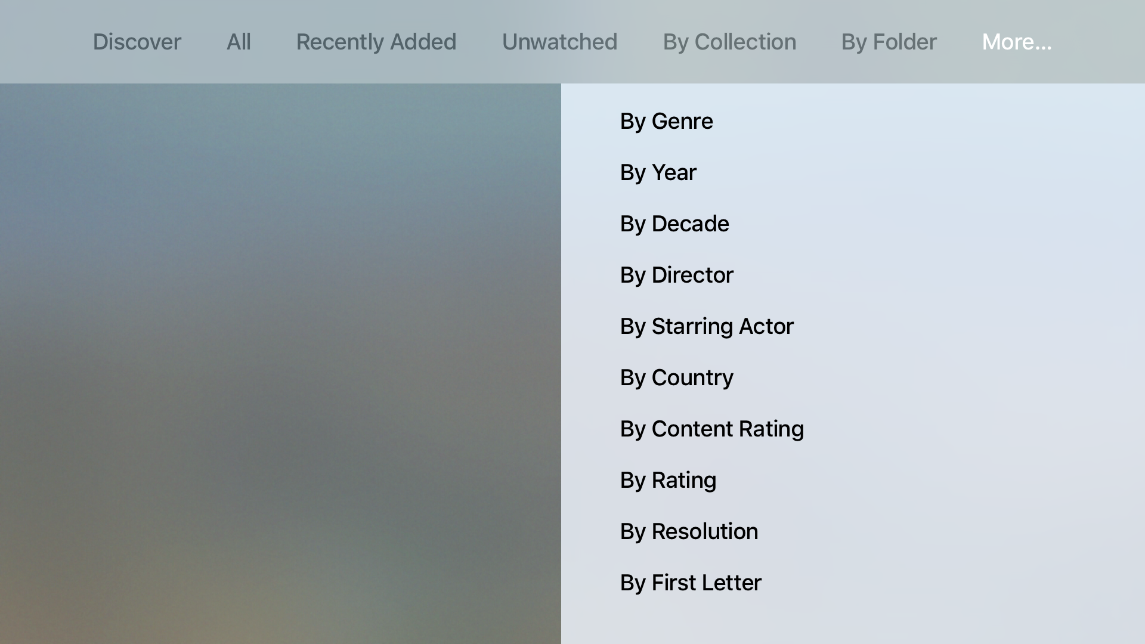Select 'By Content Rating' category

[x=711, y=429]
